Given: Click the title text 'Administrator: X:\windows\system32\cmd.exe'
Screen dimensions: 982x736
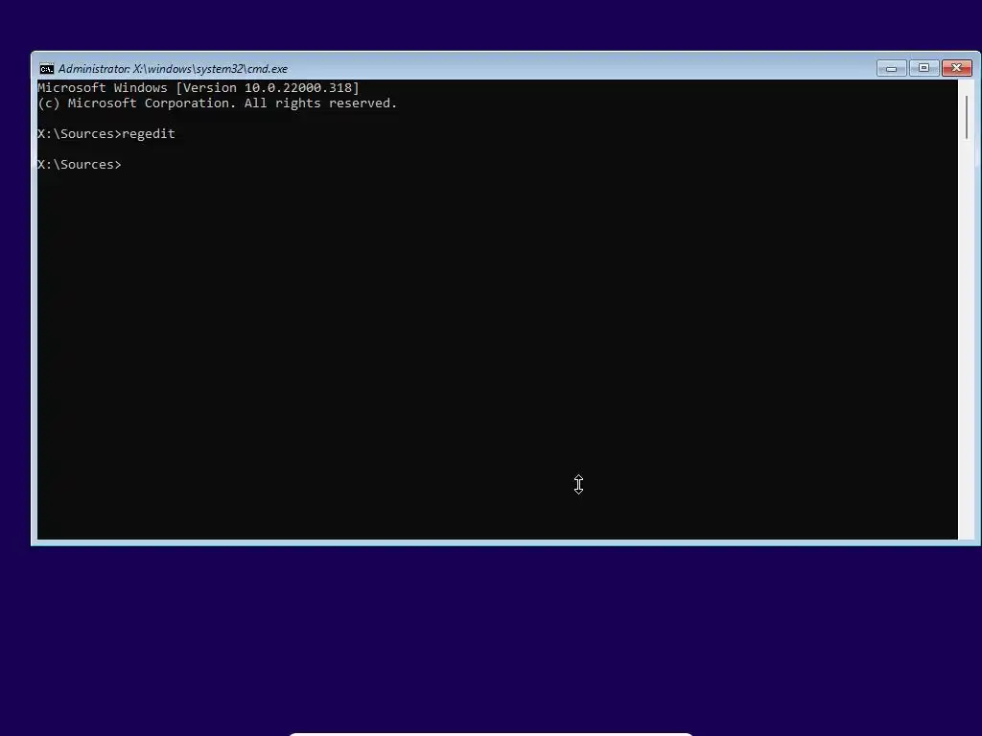Looking at the screenshot, I should click(x=173, y=69).
